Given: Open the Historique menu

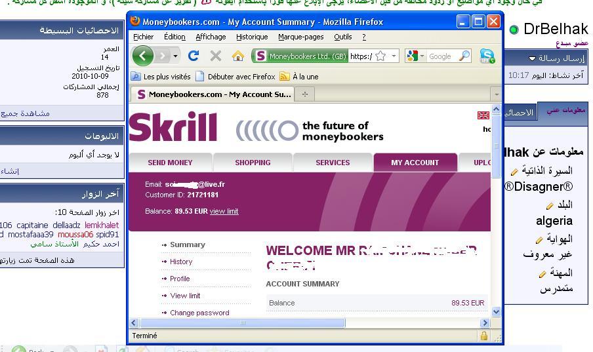Looking at the screenshot, I should coord(252,37).
